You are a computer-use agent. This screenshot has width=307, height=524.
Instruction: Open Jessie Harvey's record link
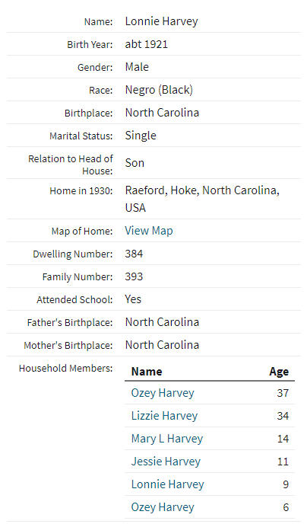tap(166, 462)
